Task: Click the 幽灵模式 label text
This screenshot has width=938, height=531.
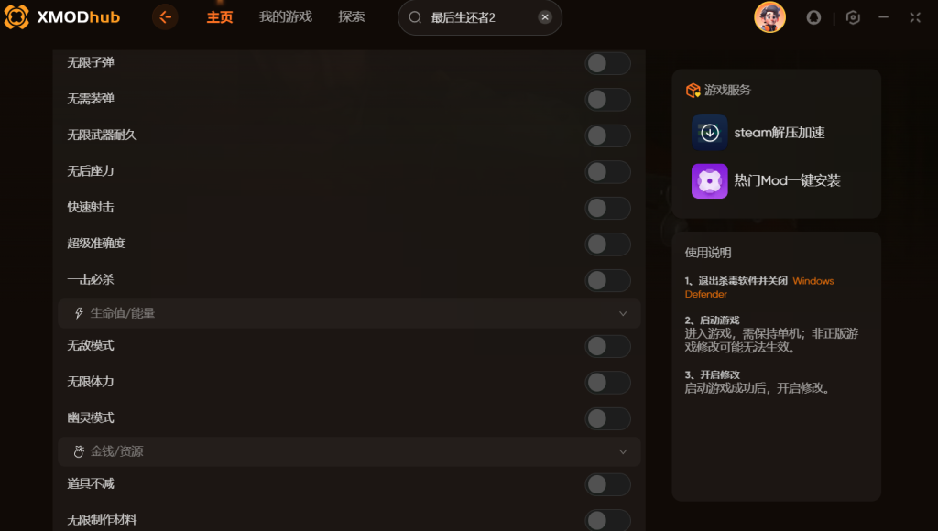Action: point(91,418)
